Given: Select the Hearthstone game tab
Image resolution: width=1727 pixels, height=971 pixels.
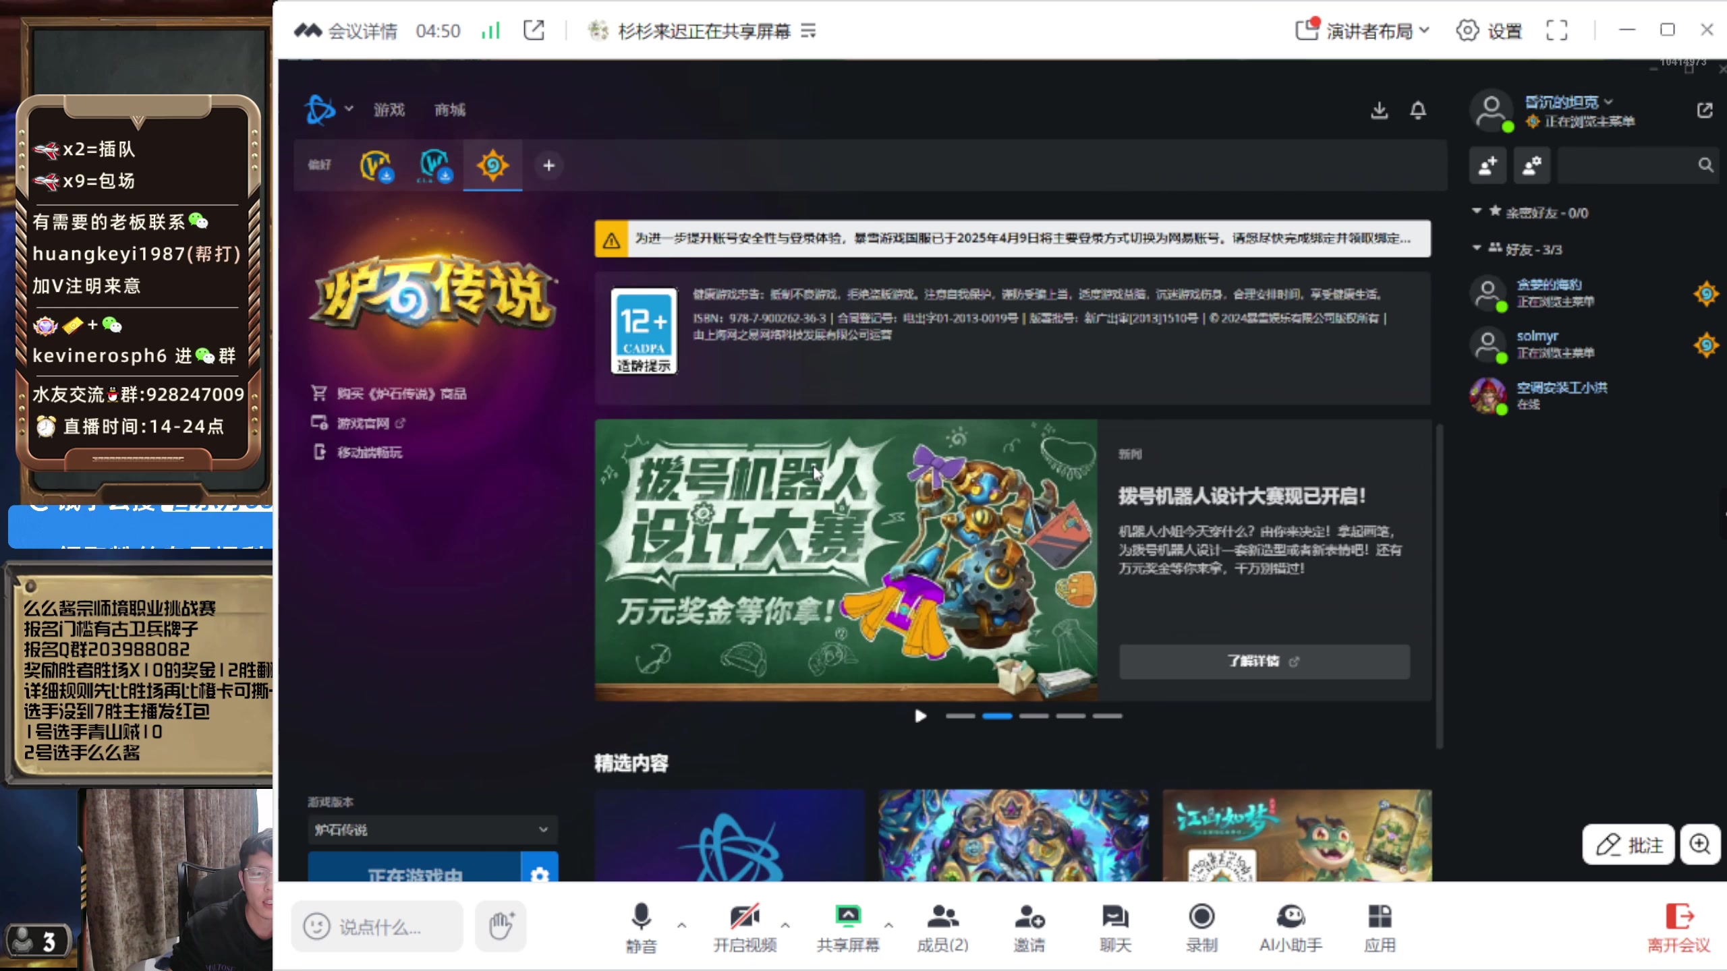Looking at the screenshot, I should [x=492, y=165].
